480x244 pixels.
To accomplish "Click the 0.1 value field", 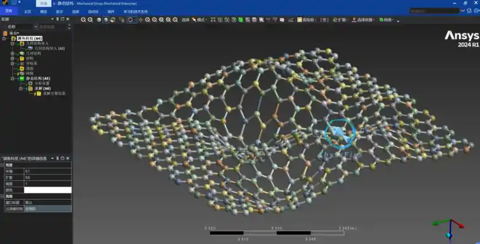I will tap(48, 171).
